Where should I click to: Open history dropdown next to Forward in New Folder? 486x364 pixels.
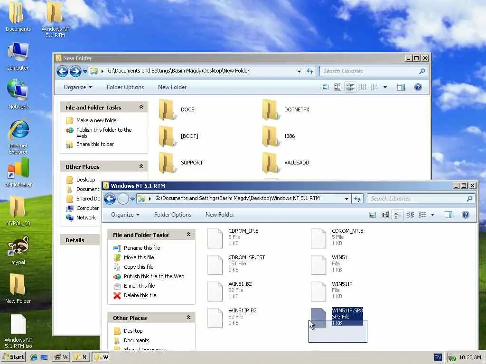pyautogui.click(x=85, y=72)
